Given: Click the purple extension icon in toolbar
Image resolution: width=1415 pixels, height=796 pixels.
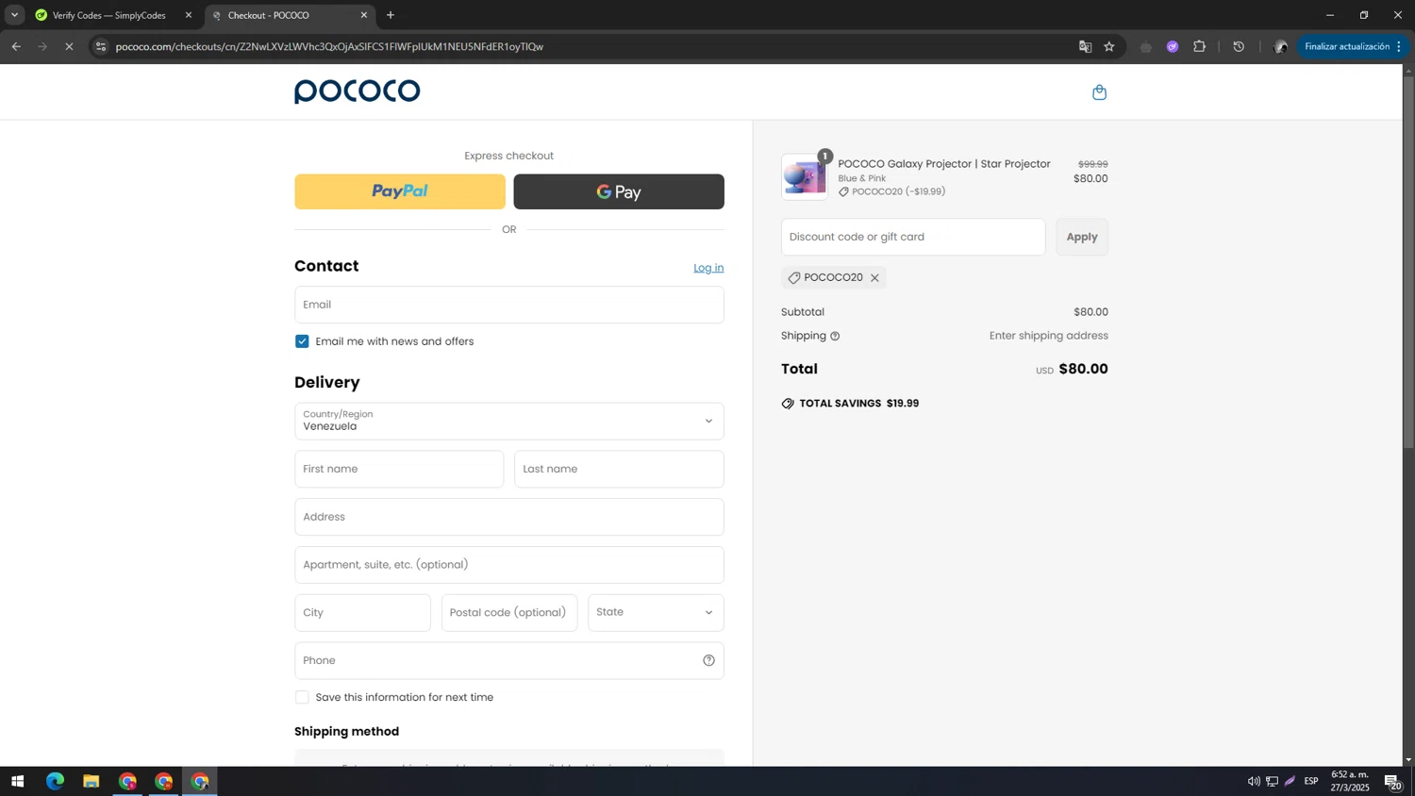Looking at the screenshot, I should pos(1173,46).
